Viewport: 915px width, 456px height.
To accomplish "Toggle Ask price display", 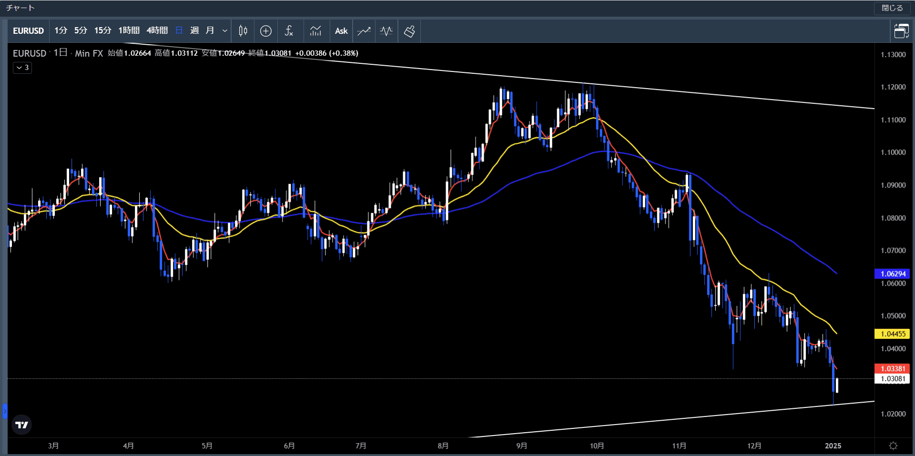I will (x=341, y=31).
